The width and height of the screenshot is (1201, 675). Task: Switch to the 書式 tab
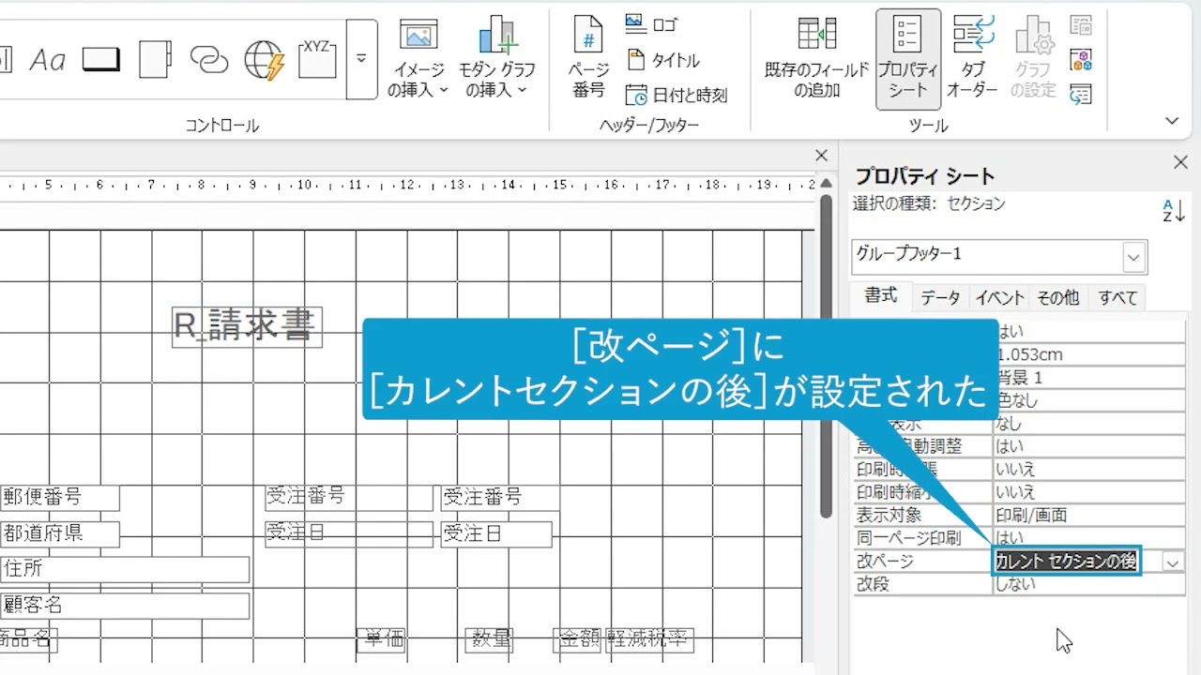880,296
